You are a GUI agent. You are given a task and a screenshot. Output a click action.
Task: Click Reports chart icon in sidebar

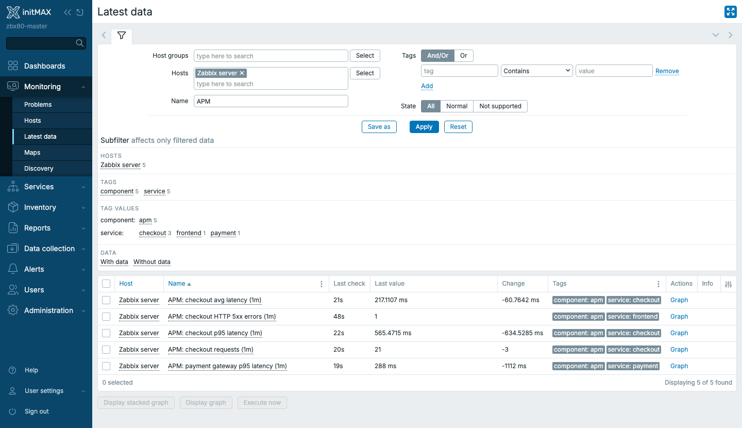click(13, 228)
